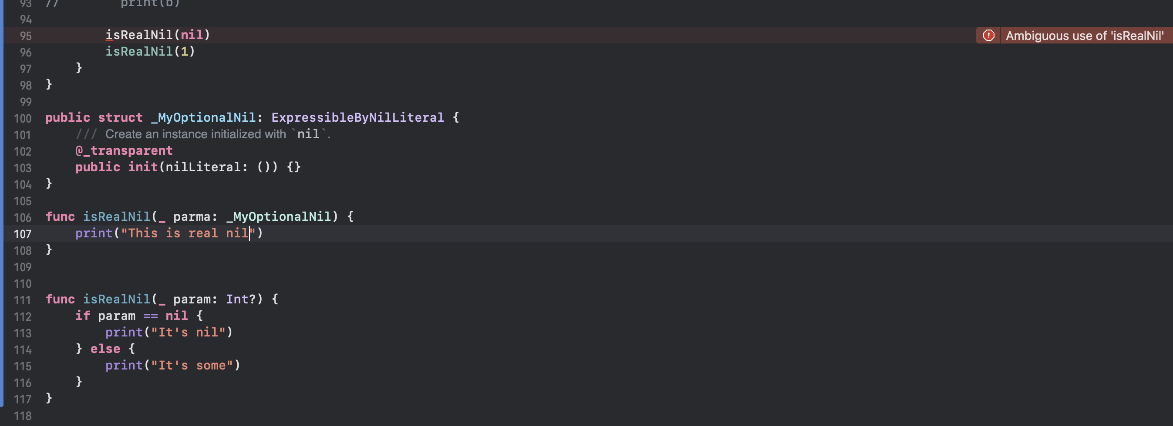Click the isRealNil function name on line 106
This screenshot has height=426, width=1173.
click(x=117, y=216)
